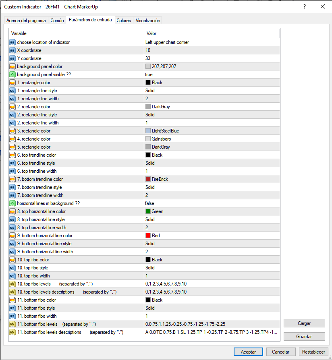Open the Left upper chart corner location value
332x360 pixels.
(212, 42)
